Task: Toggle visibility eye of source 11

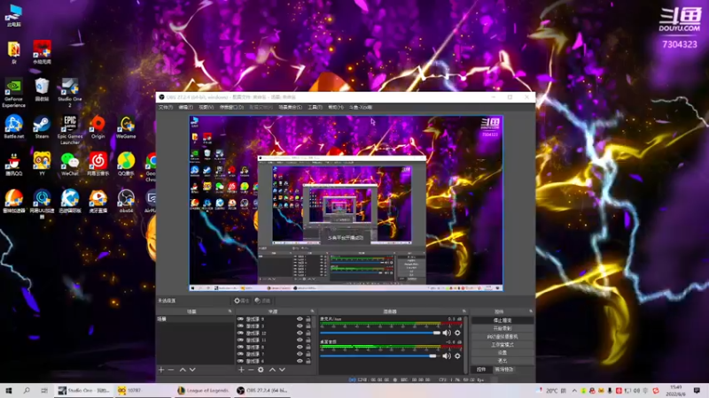Action: [x=300, y=340]
